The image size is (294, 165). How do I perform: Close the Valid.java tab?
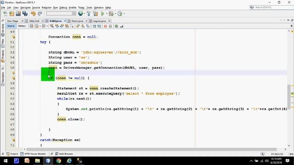tap(65, 21)
